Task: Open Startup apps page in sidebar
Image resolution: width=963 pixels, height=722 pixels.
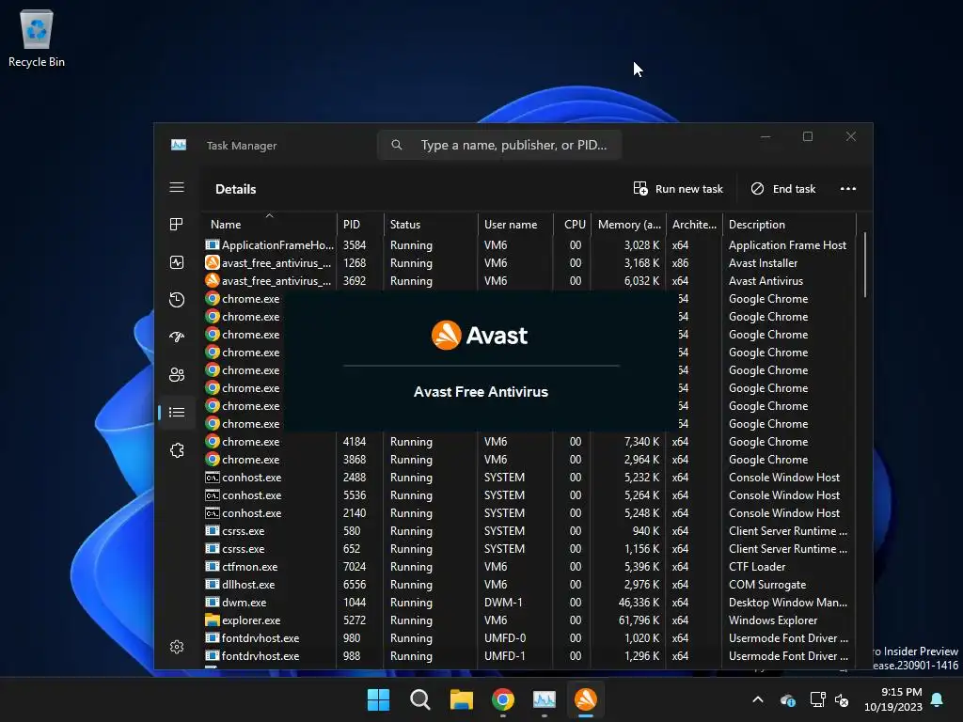Action: coord(177,337)
